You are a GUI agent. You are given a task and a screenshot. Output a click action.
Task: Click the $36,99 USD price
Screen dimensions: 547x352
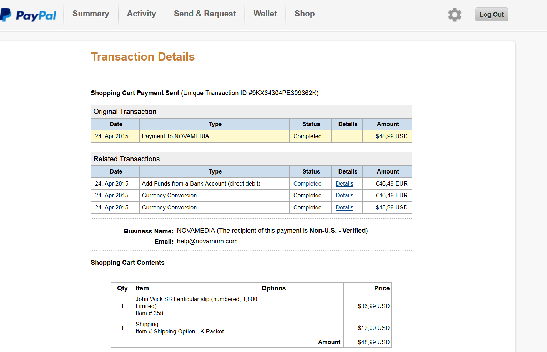pos(373,306)
